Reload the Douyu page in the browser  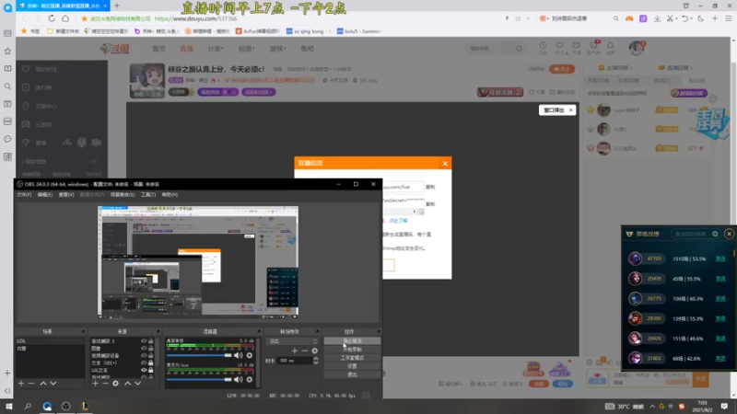point(52,18)
